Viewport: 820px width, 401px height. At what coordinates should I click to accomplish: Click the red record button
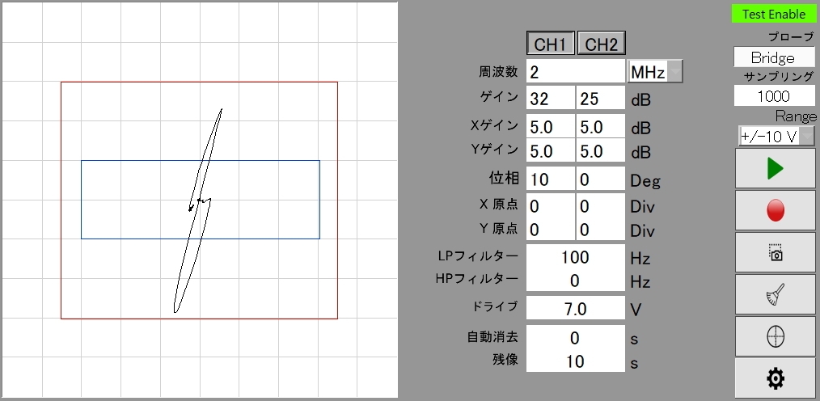click(776, 211)
